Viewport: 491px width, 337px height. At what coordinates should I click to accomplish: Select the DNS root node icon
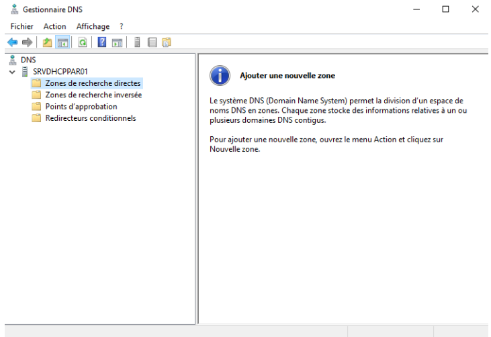13,60
